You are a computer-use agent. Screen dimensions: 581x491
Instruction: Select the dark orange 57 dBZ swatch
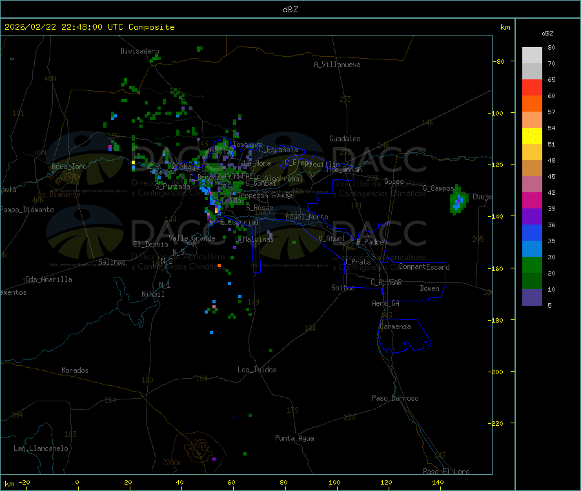pos(532,104)
